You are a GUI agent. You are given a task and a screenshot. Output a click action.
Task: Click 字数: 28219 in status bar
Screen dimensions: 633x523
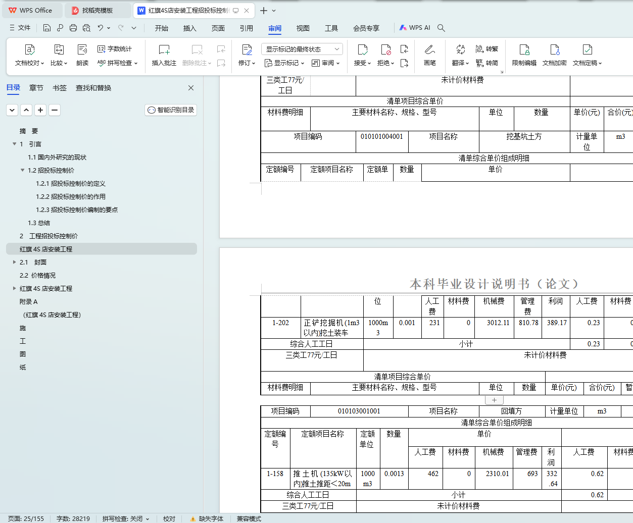point(73,518)
